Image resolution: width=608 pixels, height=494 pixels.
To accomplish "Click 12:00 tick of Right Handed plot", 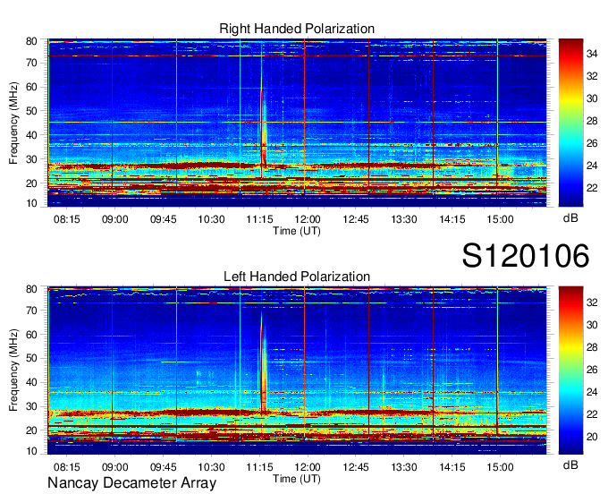I will [308, 219].
